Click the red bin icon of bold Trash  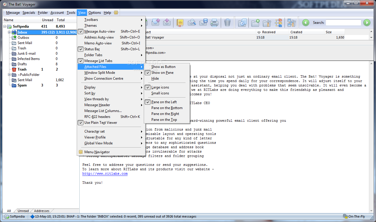14,69
